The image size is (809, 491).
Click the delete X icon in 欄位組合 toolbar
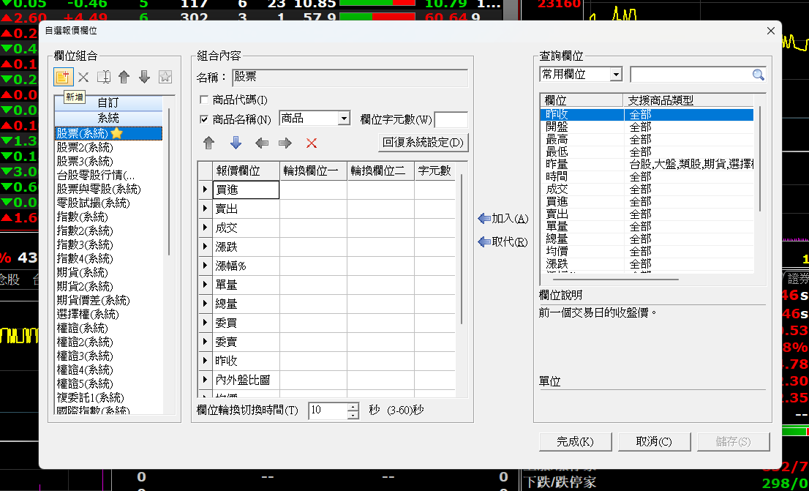tap(83, 77)
